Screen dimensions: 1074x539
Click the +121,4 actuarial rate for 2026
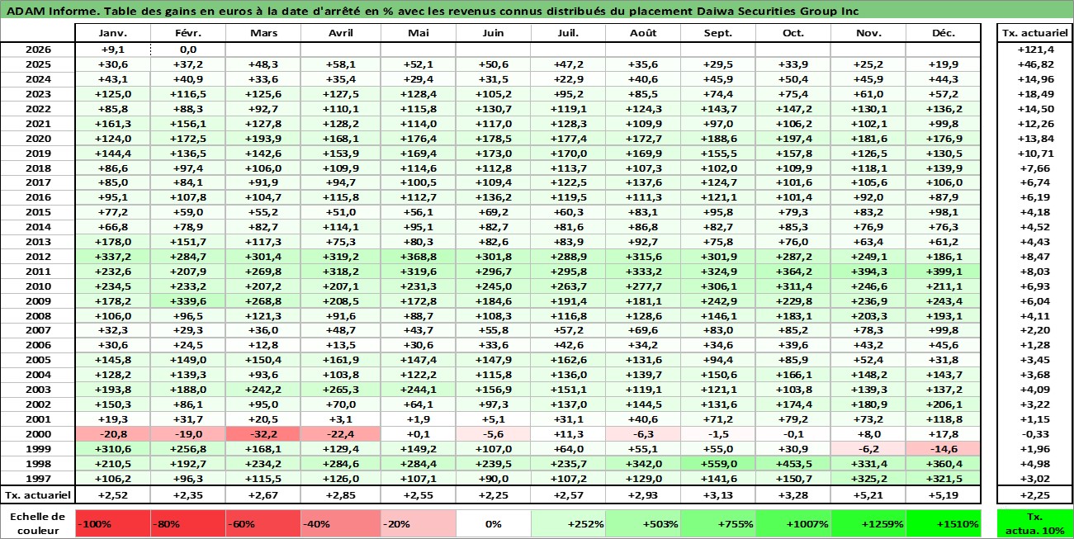(1034, 49)
